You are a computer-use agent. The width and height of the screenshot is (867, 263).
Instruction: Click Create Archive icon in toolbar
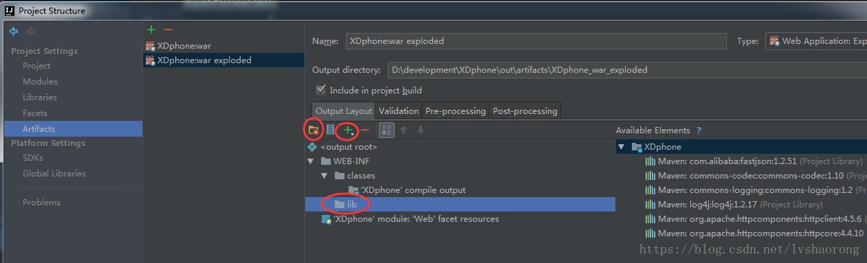(x=331, y=129)
